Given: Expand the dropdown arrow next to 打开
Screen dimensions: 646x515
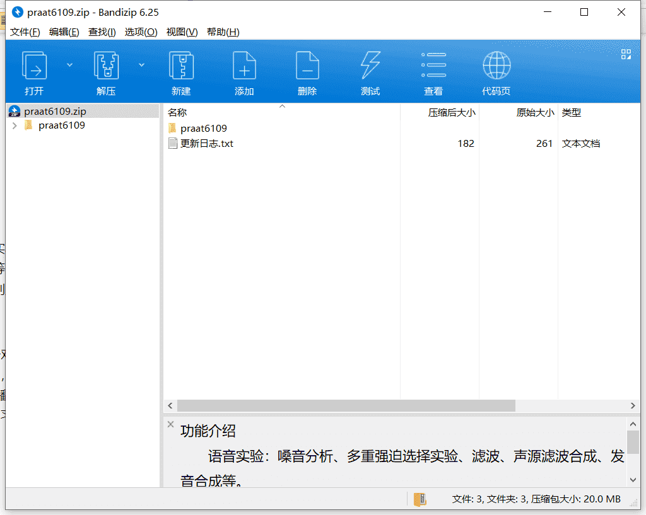Looking at the screenshot, I should [69, 65].
